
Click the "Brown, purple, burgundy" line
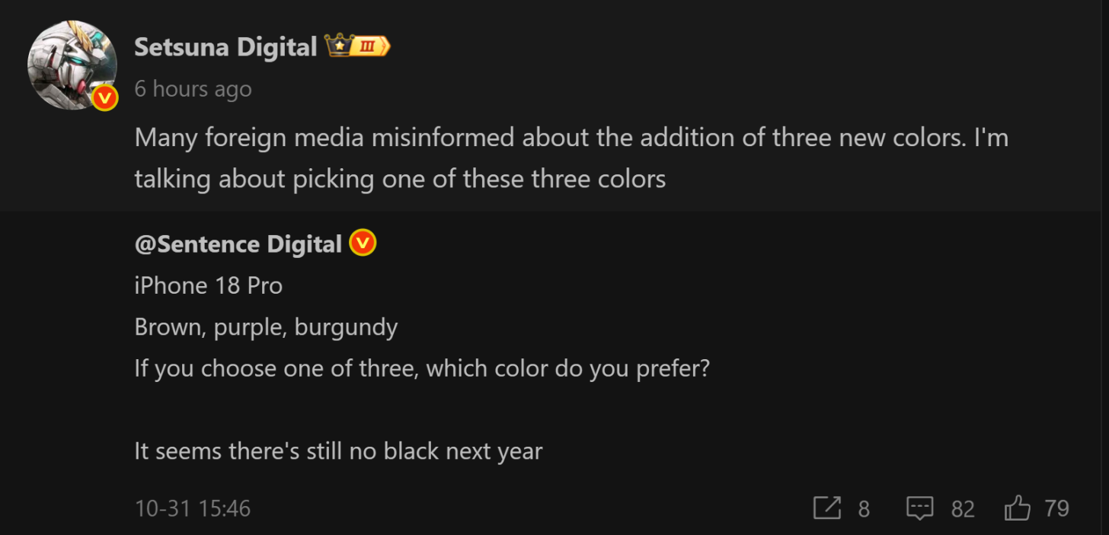(266, 327)
